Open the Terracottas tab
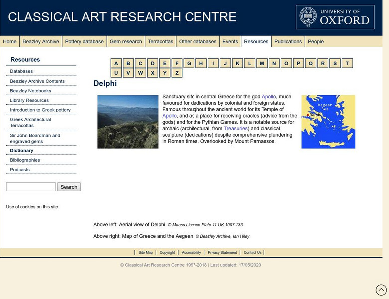Viewport: 389px width, 299px height. pyautogui.click(x=161, y=42)
